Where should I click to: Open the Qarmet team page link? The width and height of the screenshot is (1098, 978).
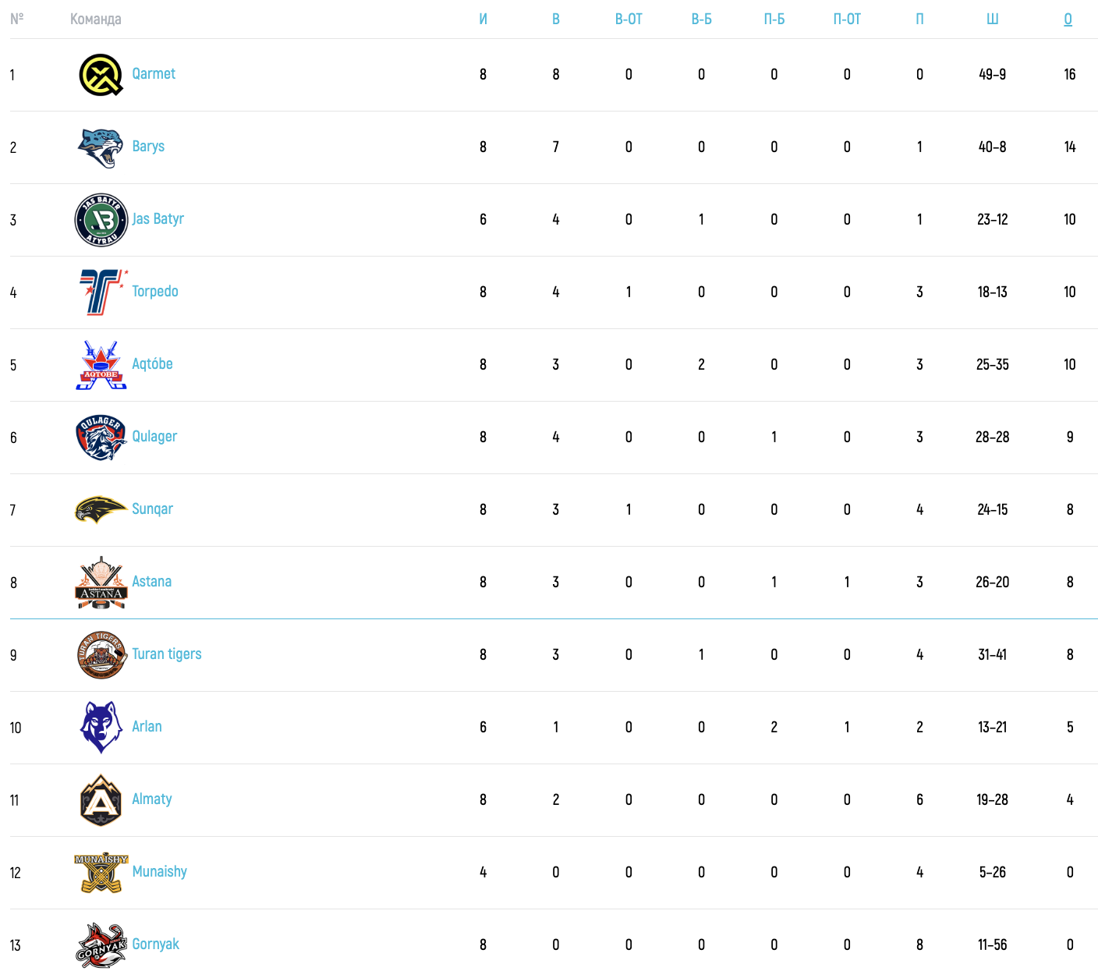[154, 74]
